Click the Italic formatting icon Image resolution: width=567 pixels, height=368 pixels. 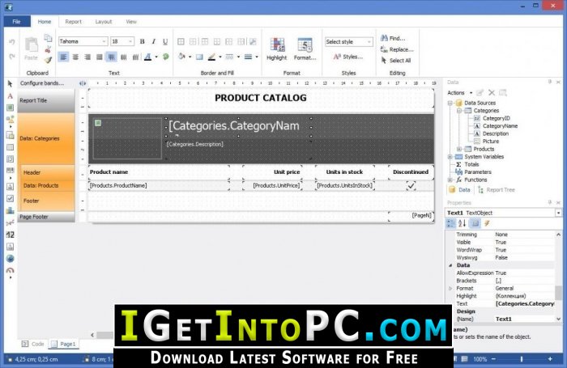pos(154,41)
